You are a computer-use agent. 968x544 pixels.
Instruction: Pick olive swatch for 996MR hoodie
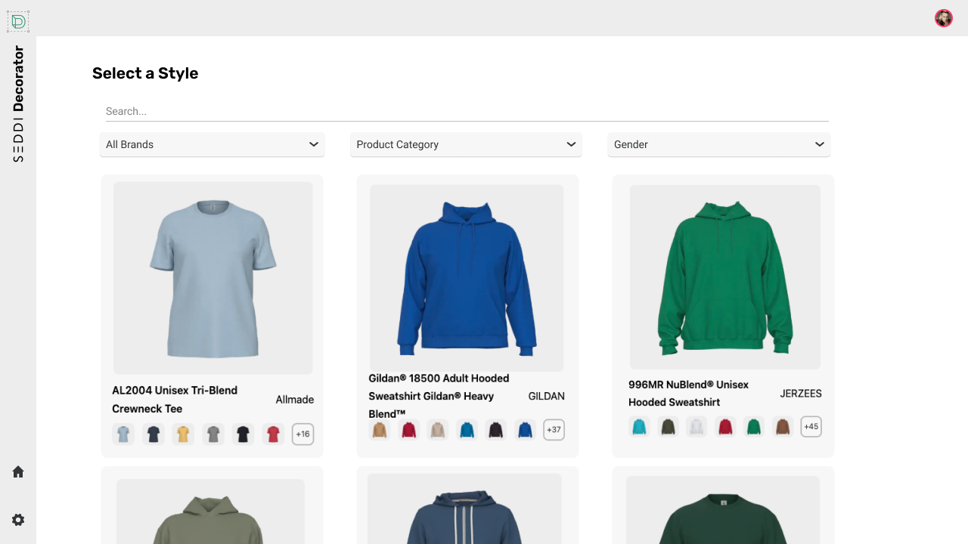click(x=669, y=427)
